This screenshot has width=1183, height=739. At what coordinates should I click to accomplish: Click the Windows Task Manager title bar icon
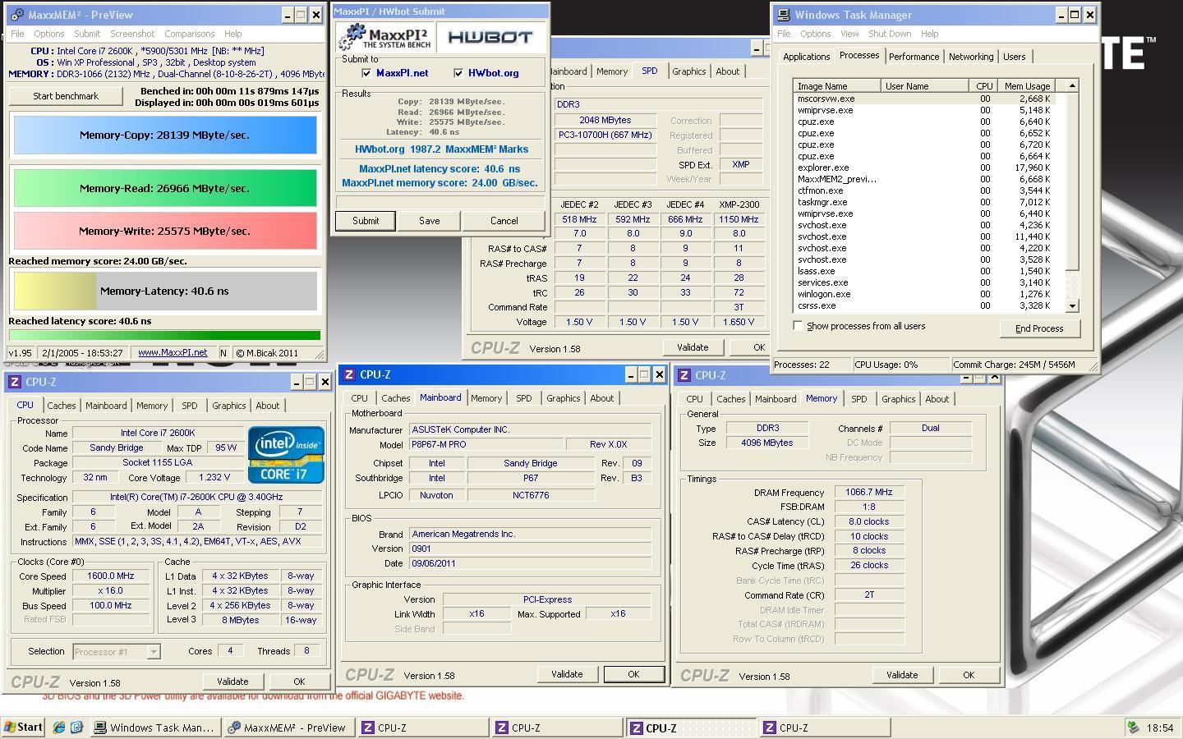click(x=784, y=15)
